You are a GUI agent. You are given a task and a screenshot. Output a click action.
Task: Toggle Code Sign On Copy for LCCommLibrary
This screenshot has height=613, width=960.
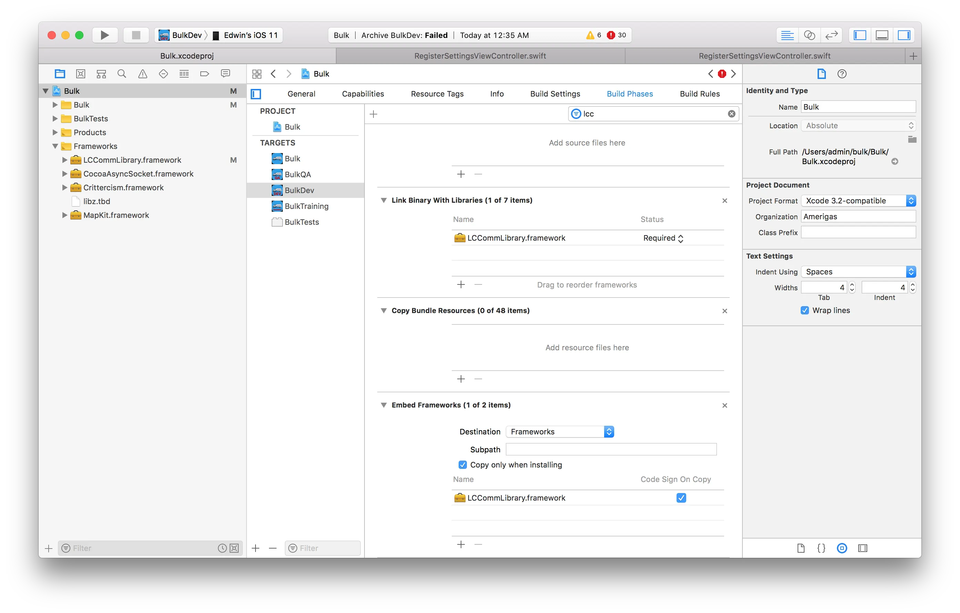[681, 498]
